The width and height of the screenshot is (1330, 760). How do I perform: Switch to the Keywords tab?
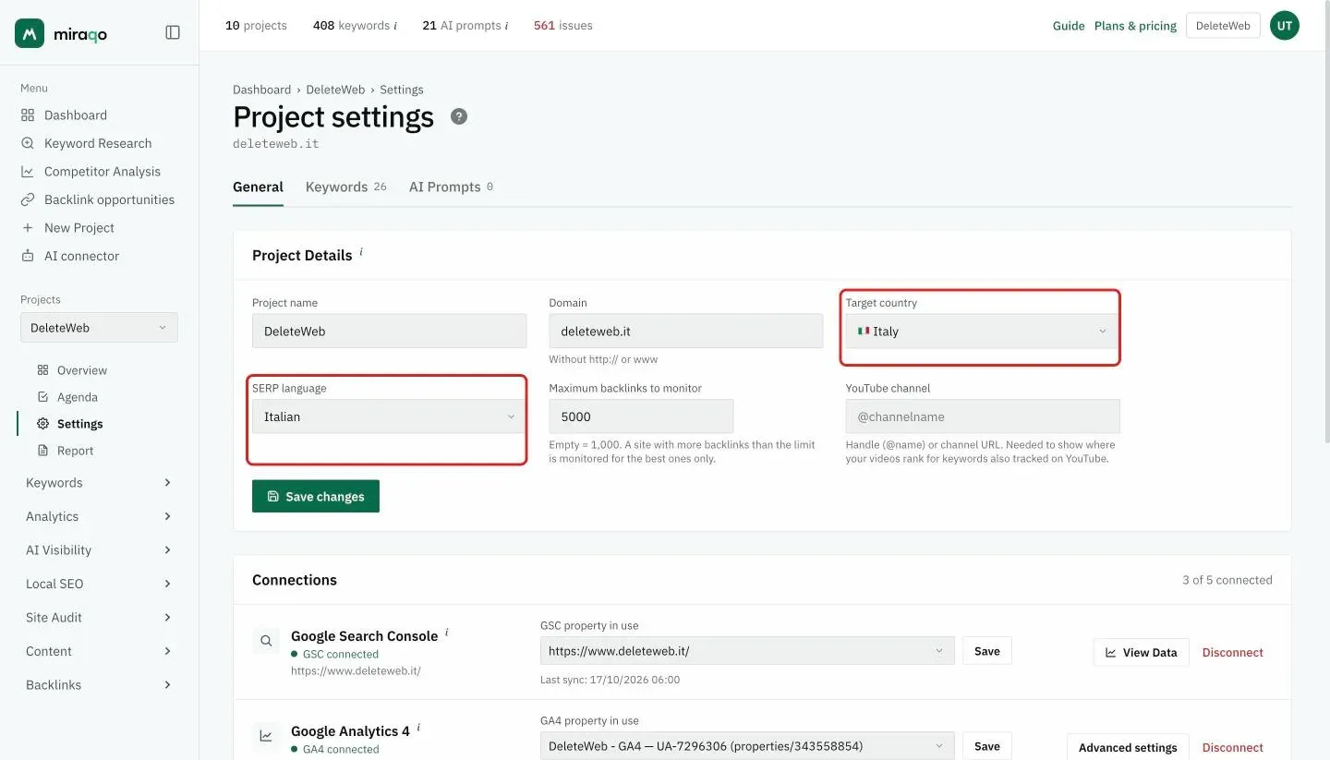[x=346, y=187]
